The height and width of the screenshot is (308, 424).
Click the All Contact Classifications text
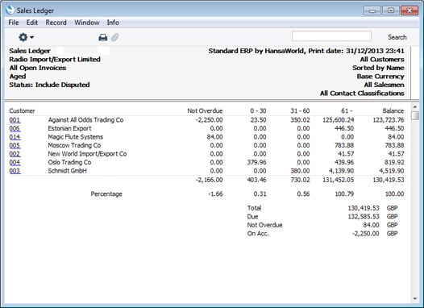click(362, 94)
